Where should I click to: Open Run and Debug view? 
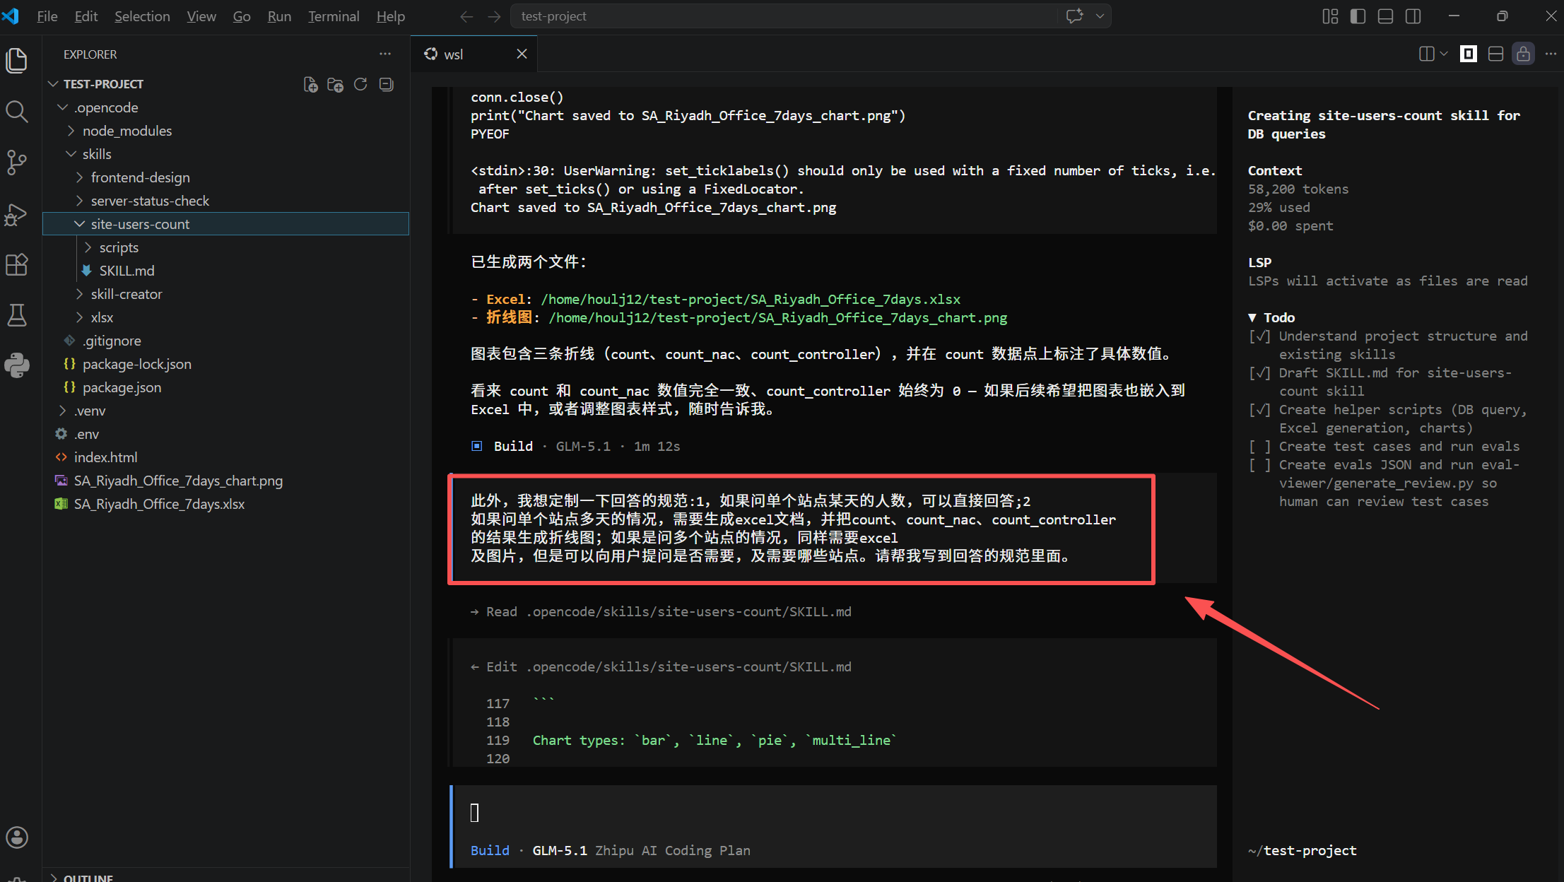click(17, 213)
